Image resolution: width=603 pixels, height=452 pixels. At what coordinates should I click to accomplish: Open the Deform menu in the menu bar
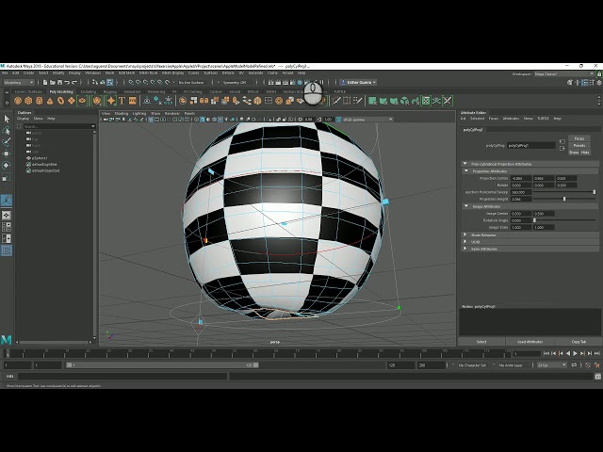[x=228, y=73]
